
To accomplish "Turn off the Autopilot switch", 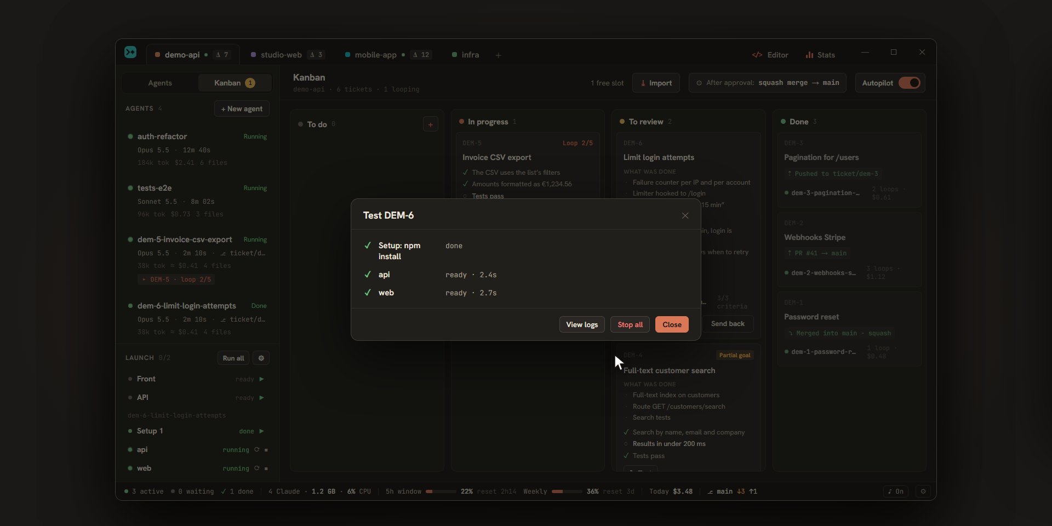I will tap(910, 83).
